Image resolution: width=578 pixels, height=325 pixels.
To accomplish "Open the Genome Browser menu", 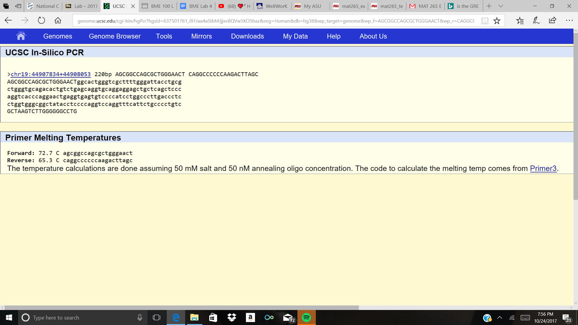I will [x=115, y=36].
